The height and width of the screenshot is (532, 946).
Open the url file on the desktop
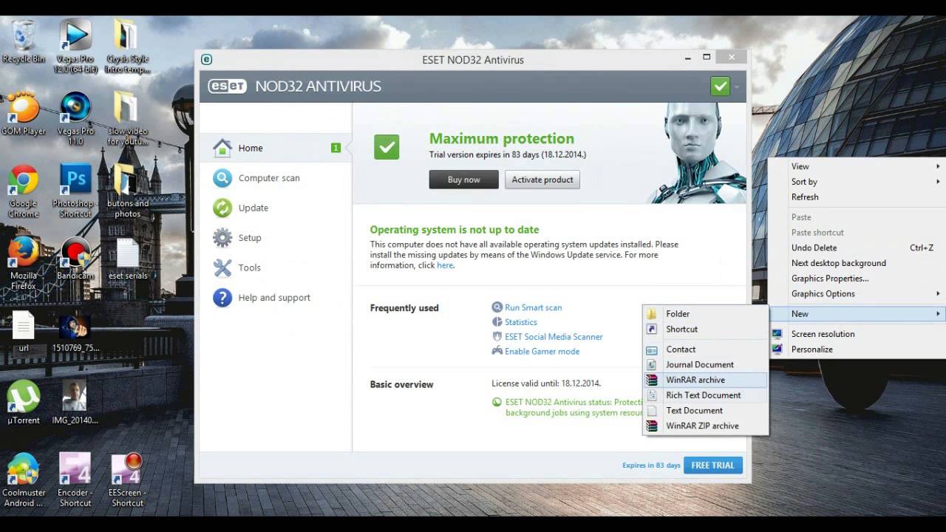[x=24, y=331]
